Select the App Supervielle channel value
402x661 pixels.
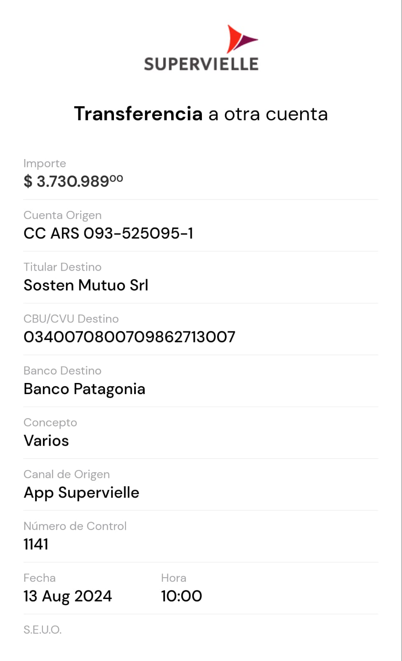click(x=81, y=492)
